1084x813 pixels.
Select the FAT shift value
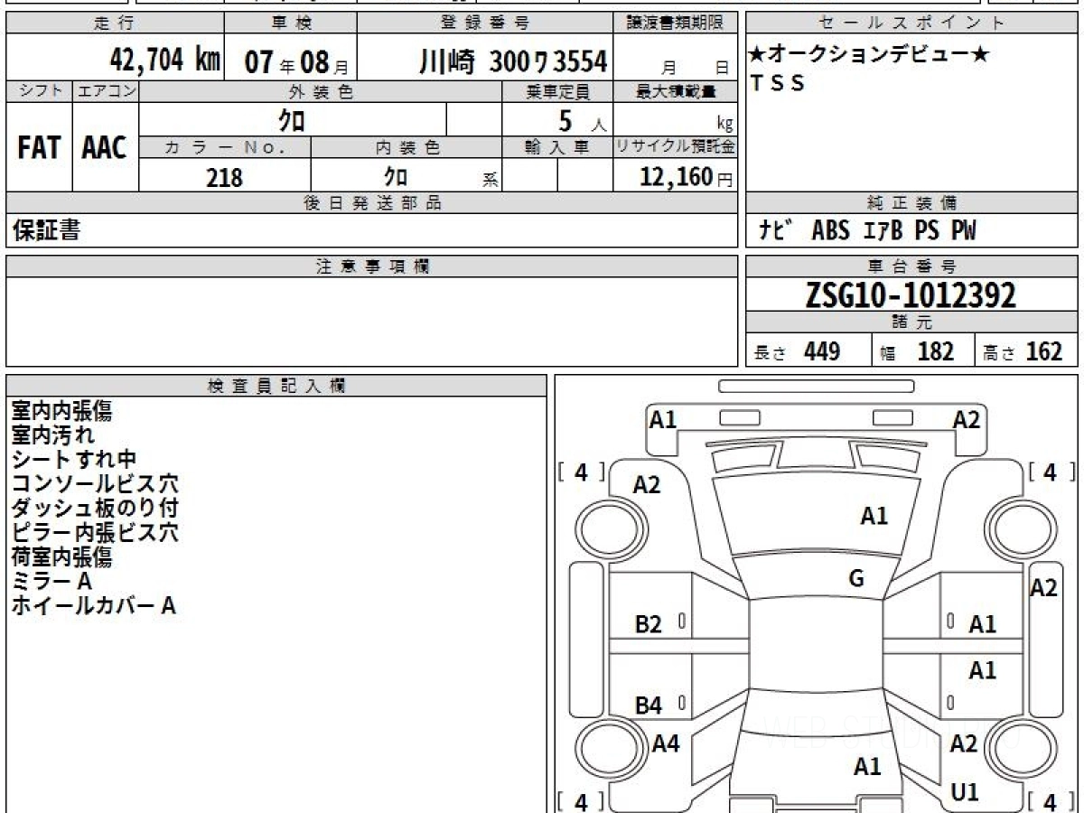point(39,148)
